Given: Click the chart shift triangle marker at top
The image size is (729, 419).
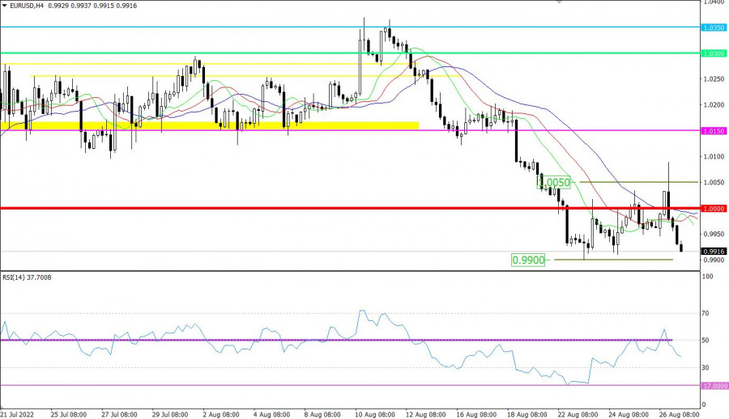Looking at the screenshot, I should tap(557, 2).
